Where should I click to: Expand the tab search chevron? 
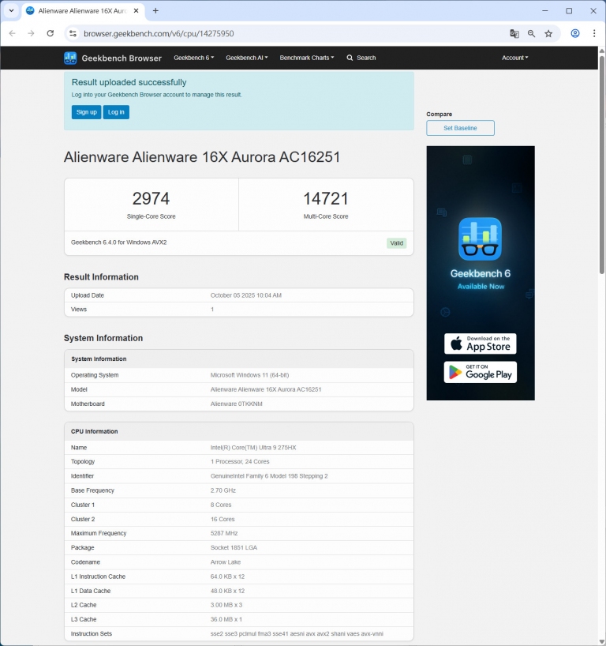[x=11, y=11]
